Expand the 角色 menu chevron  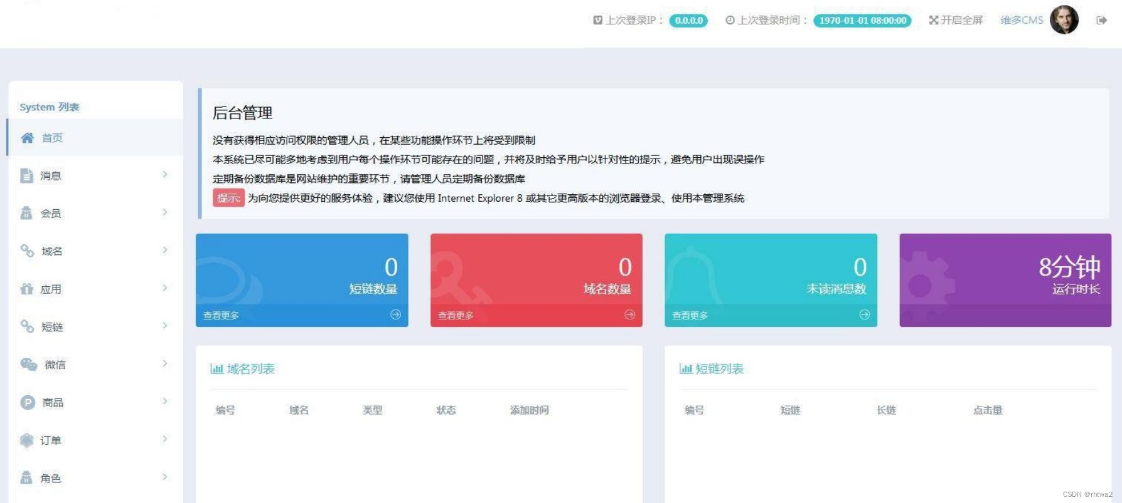click(x=165, y=477)
